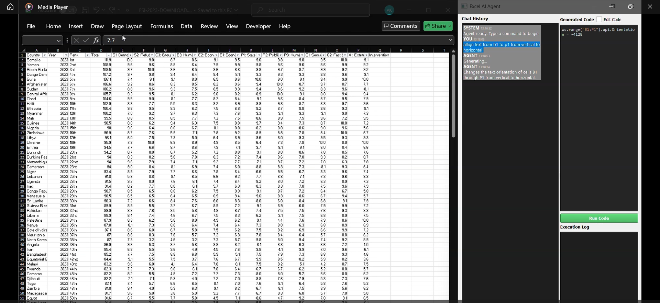660x303 pixels.
Task: Switch to the Data ribbon tab
Action: (186, 26)
